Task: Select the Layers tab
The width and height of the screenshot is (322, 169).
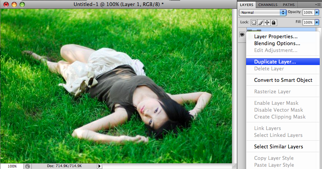Action: point(246,5)
